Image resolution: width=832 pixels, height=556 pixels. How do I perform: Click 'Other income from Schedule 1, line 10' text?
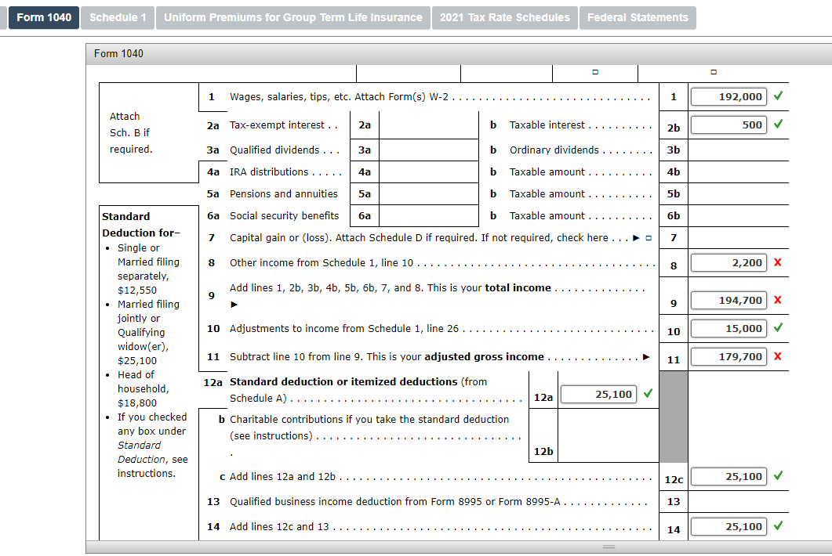(321, 263)
